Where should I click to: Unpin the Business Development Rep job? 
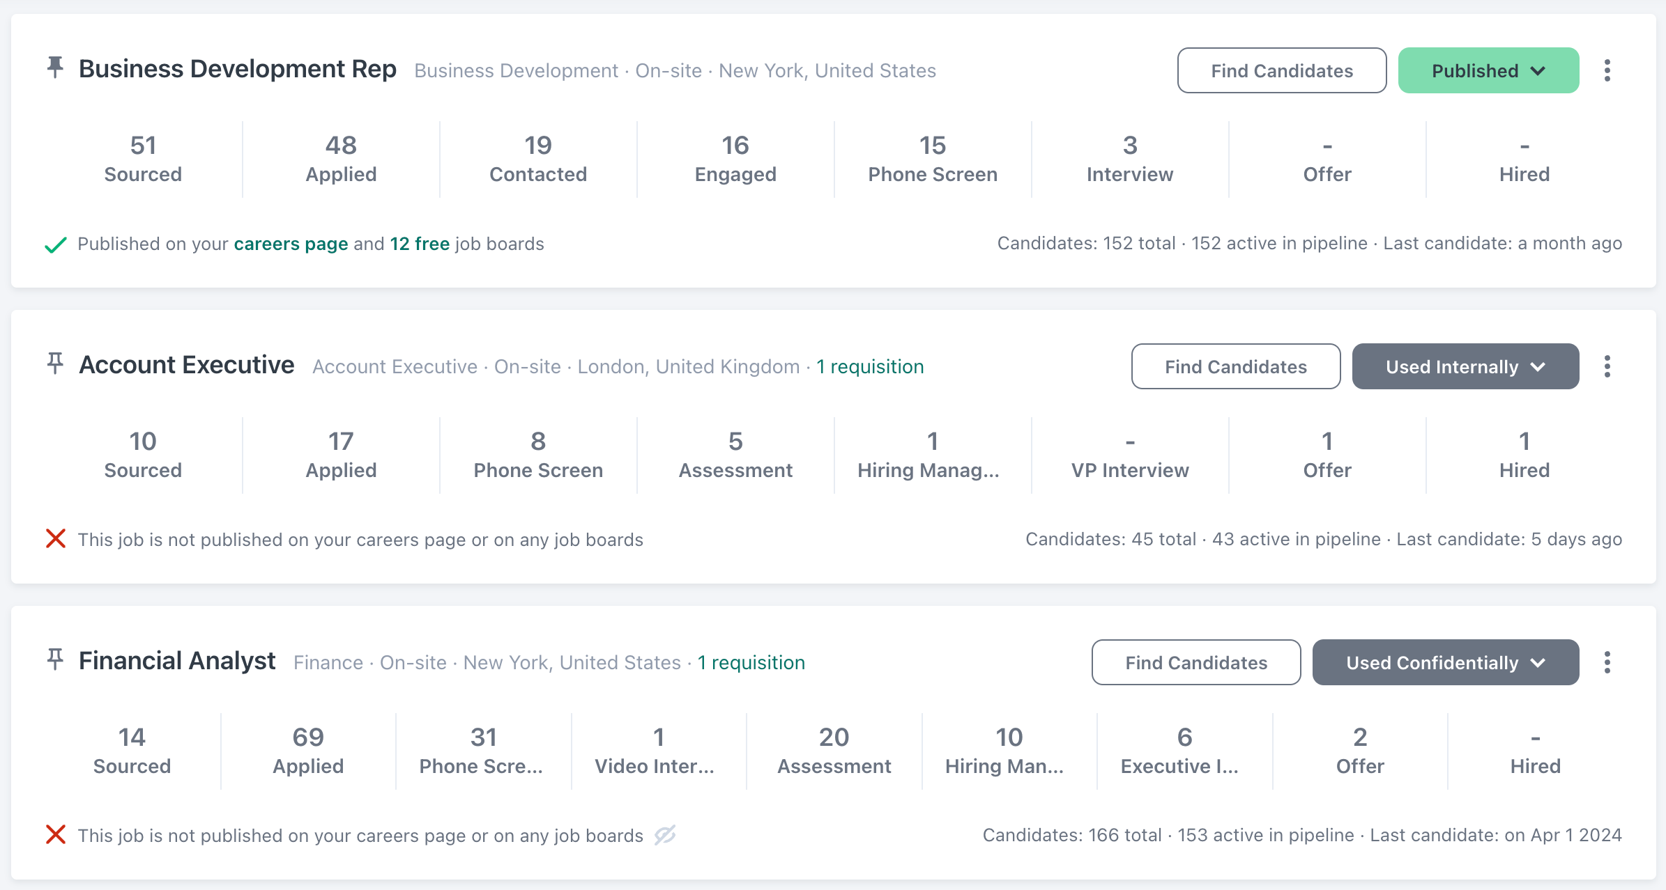tap(55, 68)
